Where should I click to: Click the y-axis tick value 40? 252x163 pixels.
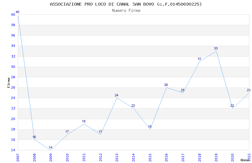(x=13, y=15)
